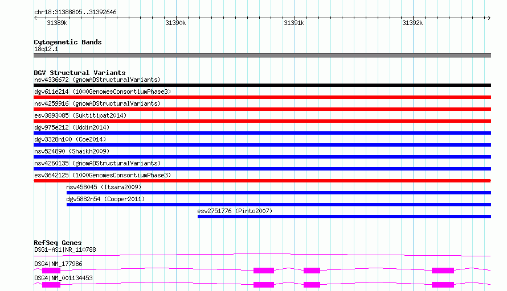
Task: Click the dgv3328n100 Coe2014 variant
Action: pyautogui.click(x=262, y=145)
